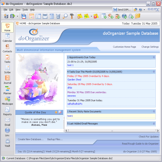This screenshot has width=162, height=162.
Task: Open Tasks from the sidebar
Action: tap(7, 59)
